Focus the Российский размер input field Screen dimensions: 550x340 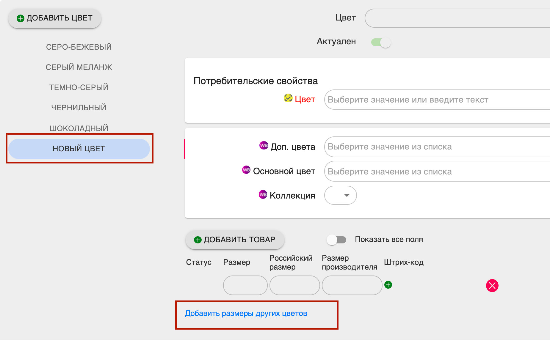(x=295, y=285)
